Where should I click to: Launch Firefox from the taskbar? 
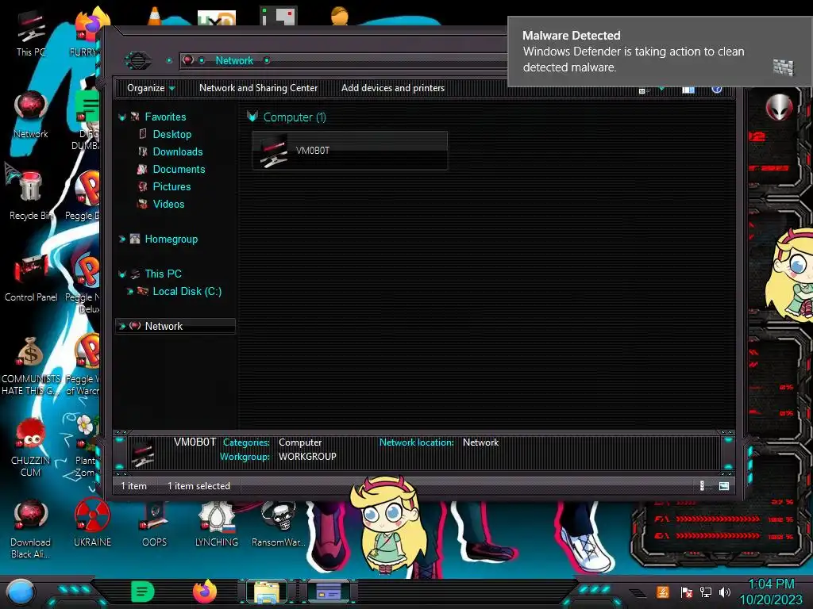pos(205,592)
